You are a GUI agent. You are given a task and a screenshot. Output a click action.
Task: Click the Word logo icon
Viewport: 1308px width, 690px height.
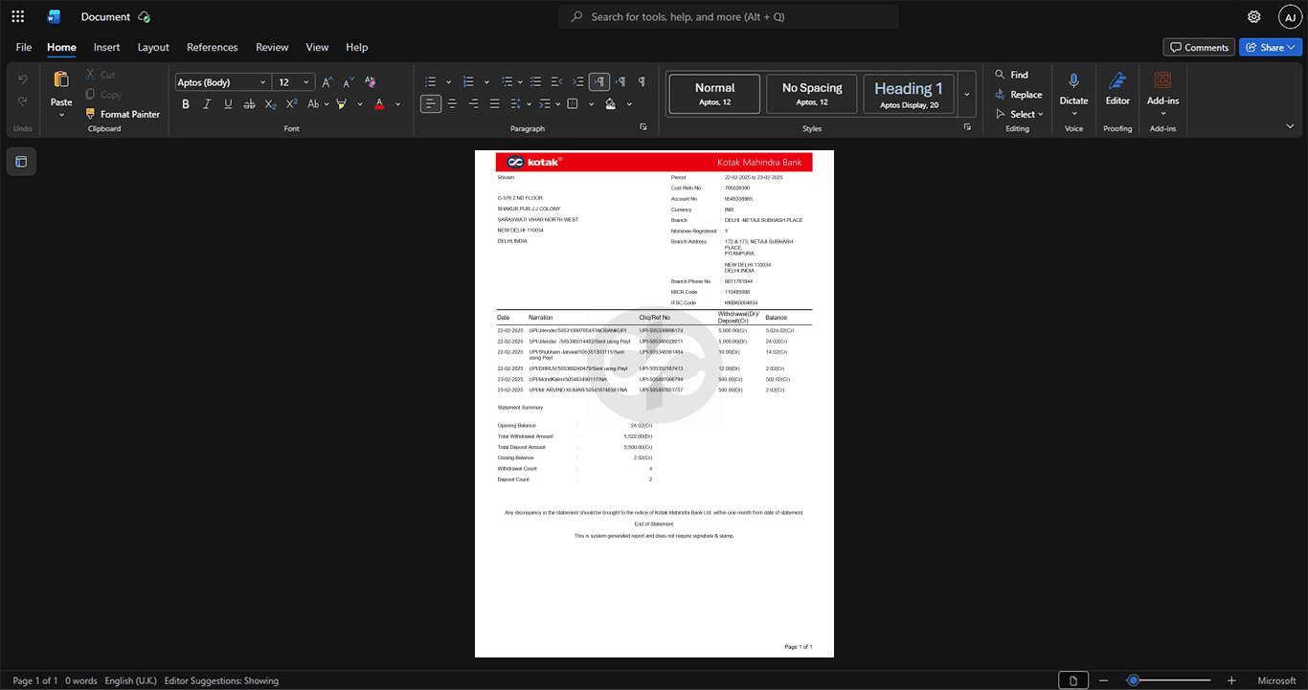53,16
